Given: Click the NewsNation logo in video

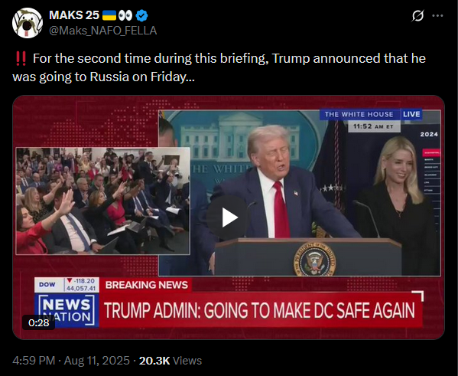Looking at the screenshot, I should pos(67,310).
